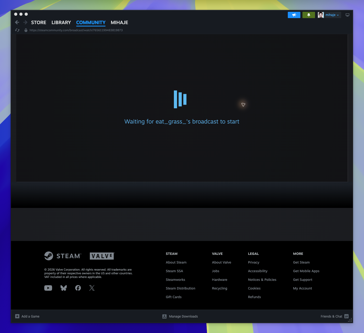Image resolution: width=364 pixels, height=333 pixels.
Task: Click the Friends & Chat icon
Action: point(346,316)
